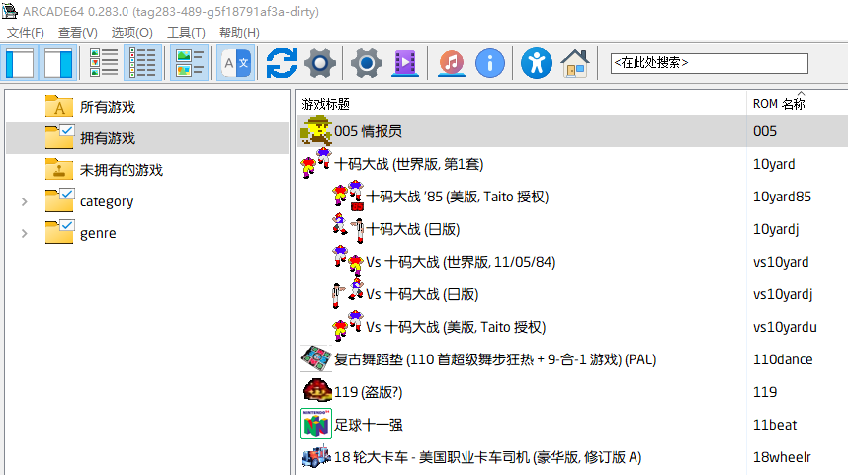Click the 18 轮大卡车 truck icon
848x475 pixels.
tap(316, 457)
